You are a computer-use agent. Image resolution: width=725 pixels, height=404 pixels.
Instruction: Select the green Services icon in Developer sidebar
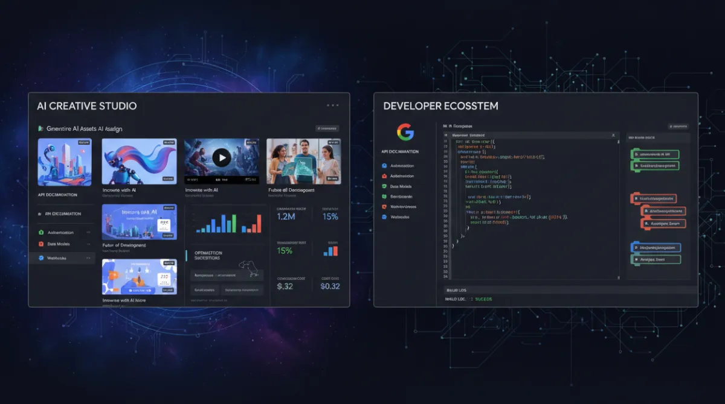tap(383, 197)
